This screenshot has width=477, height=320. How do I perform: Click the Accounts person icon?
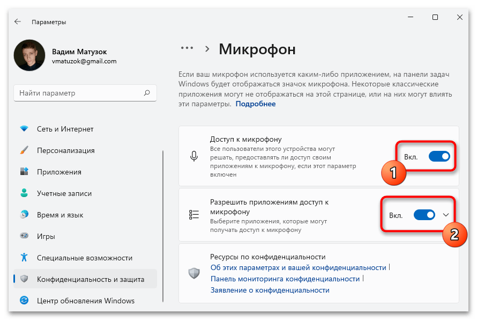coord(24,193)
